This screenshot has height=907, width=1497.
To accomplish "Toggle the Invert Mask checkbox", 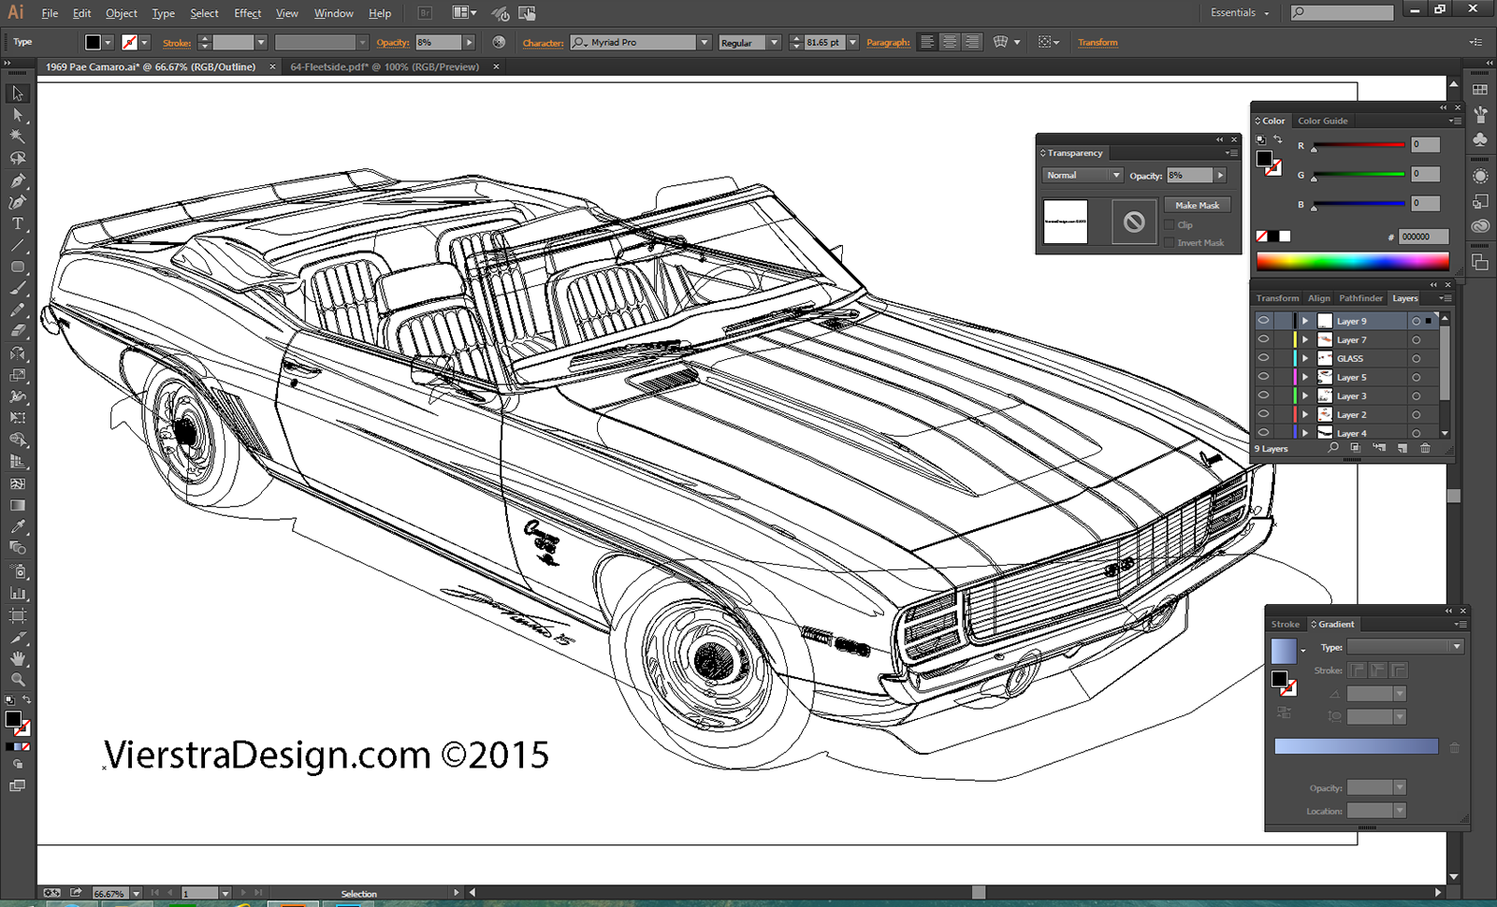I will click(1170, 243).
